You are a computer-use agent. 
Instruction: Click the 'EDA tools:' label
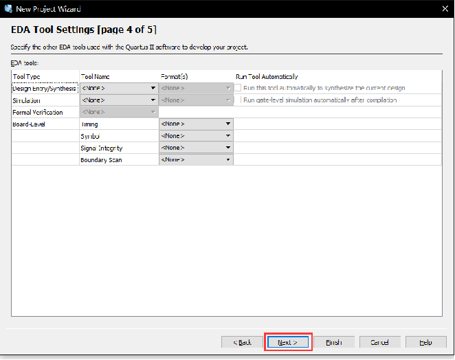[25, 63]
